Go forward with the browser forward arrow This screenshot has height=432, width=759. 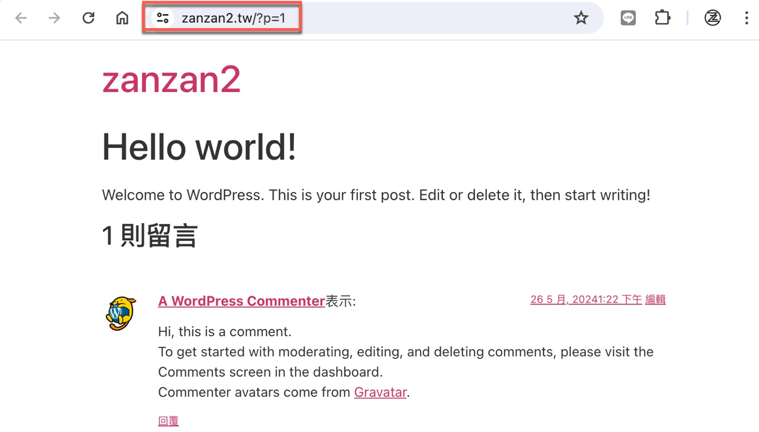point(54,18)
